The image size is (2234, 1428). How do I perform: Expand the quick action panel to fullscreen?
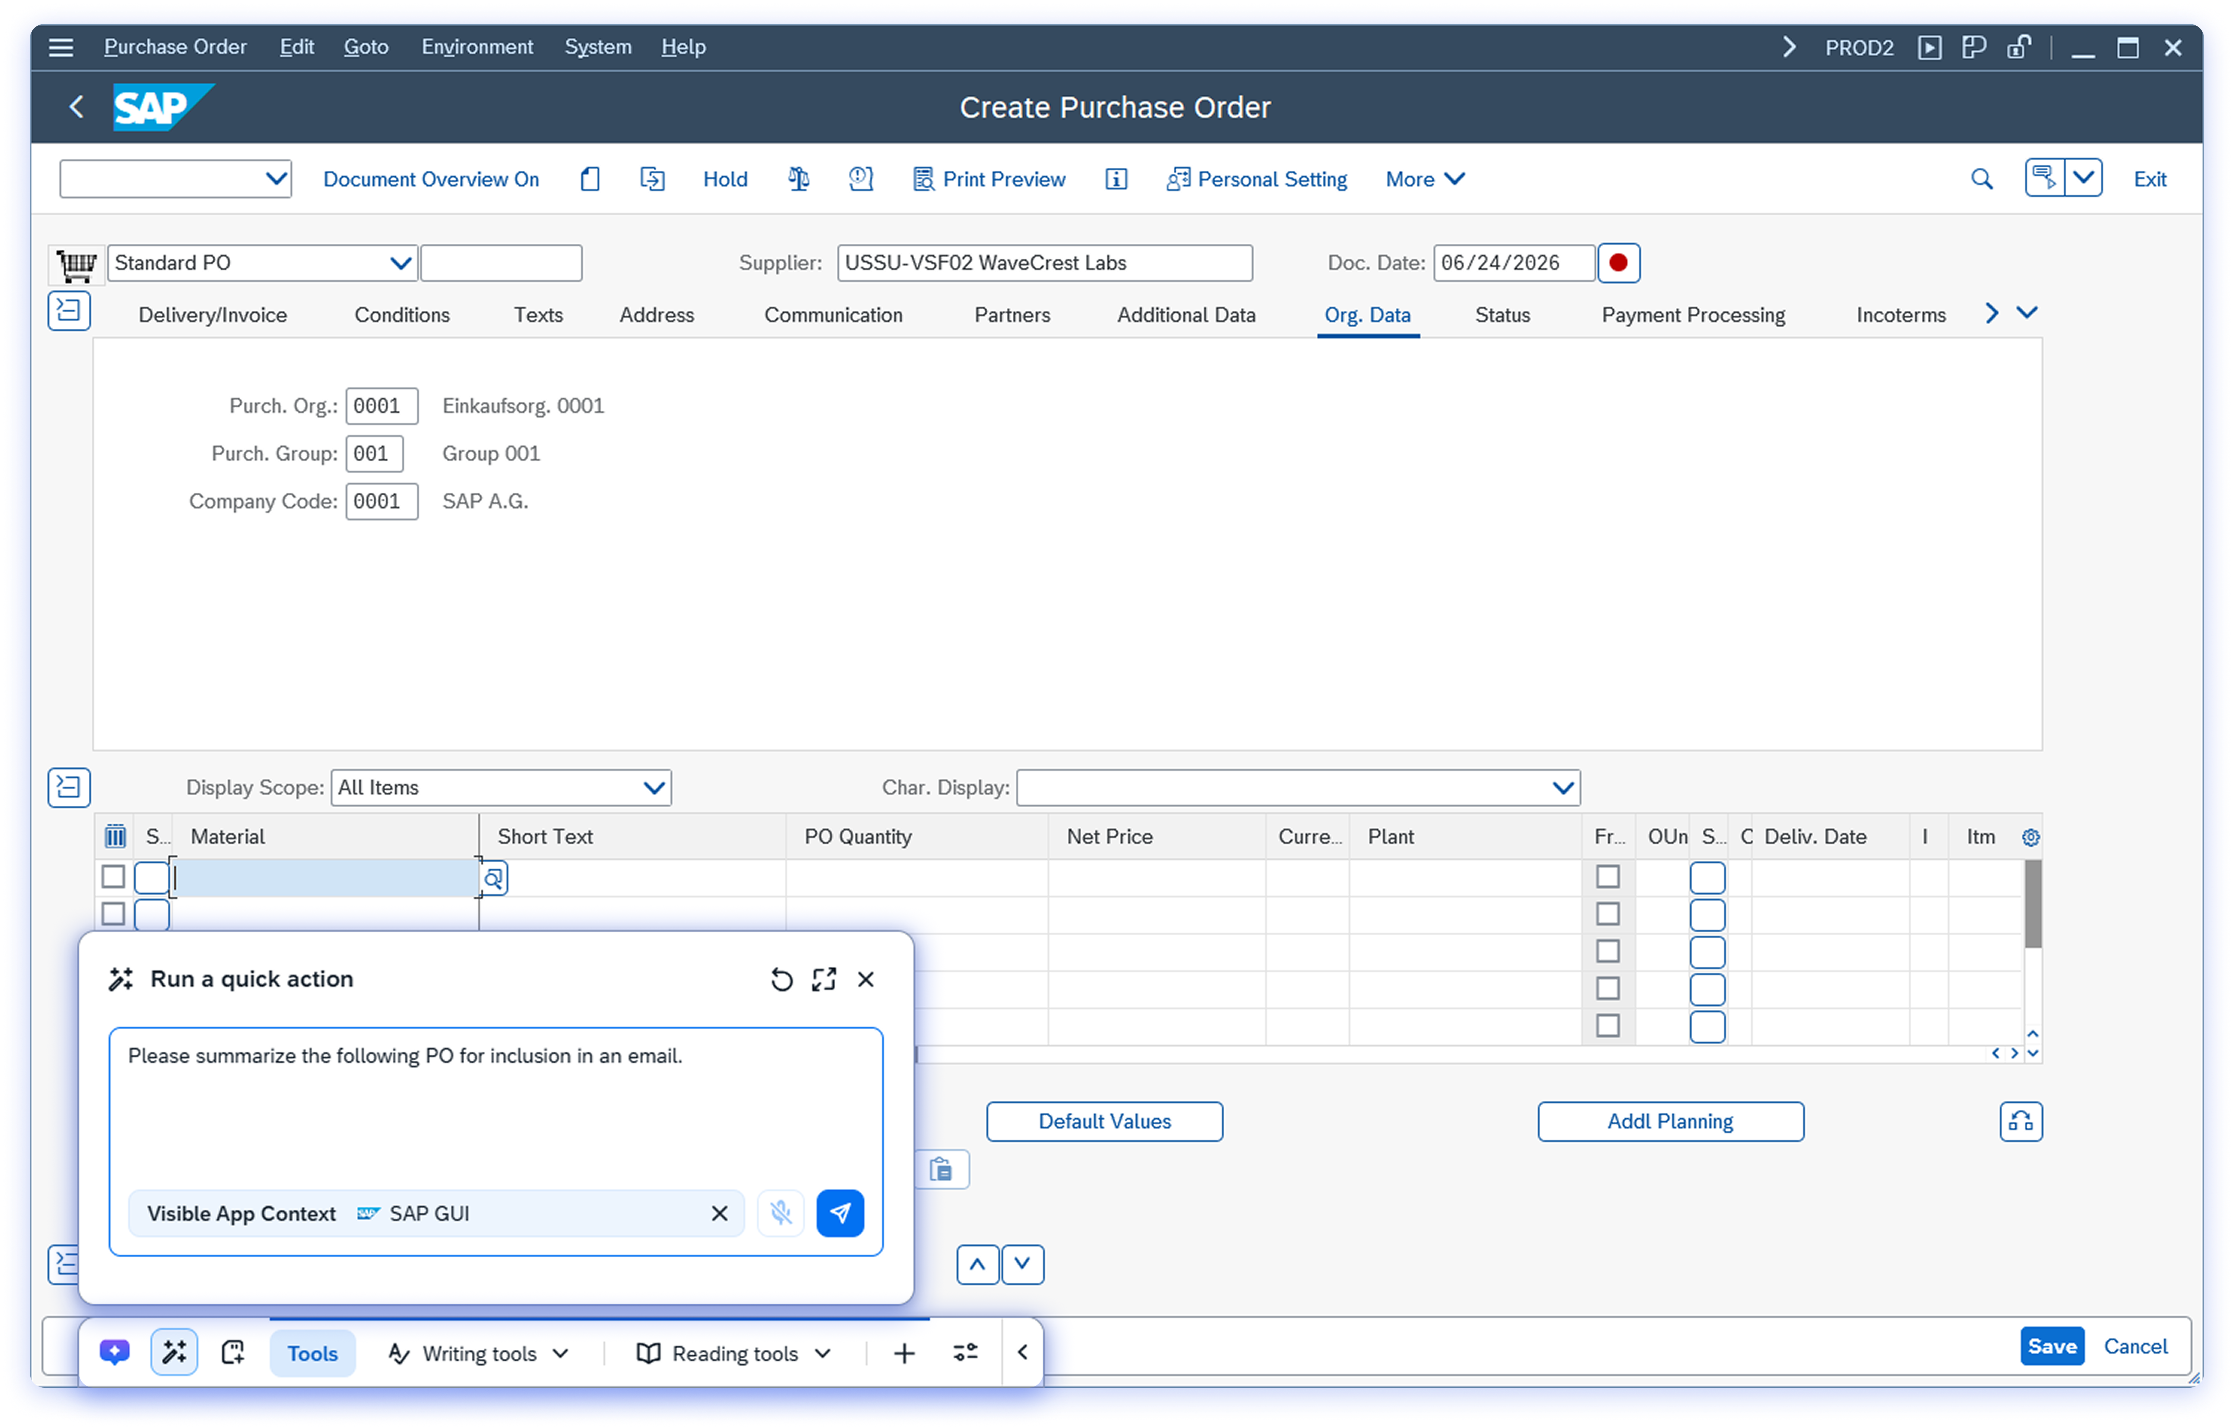click(824, 979)
